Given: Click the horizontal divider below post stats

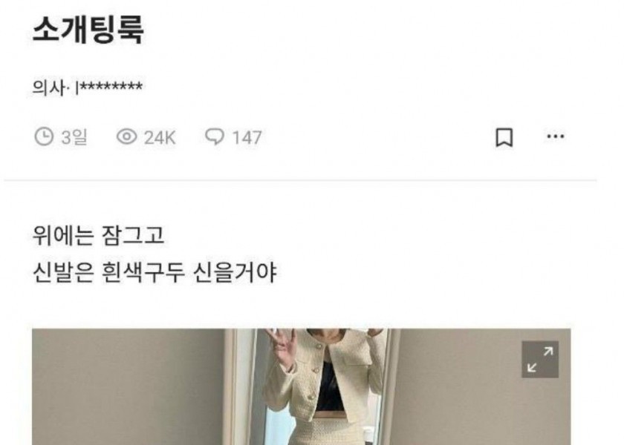Looking at the screenshot, I should click(x=300, y=181).
